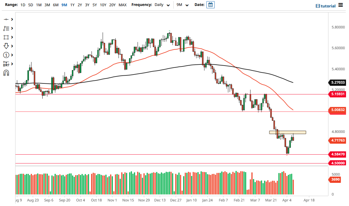Viewport: 349px width, 206px height.
Task: Switch the range to 1Y
Action: click(72, 5)
